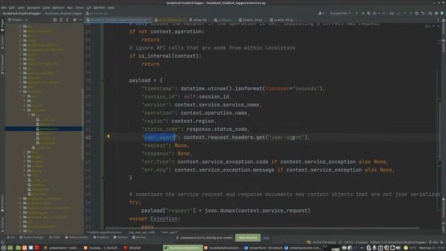Click the "user_agent" breadcrumb below the editor
This screenshot has height=251, width=446.
169,232
